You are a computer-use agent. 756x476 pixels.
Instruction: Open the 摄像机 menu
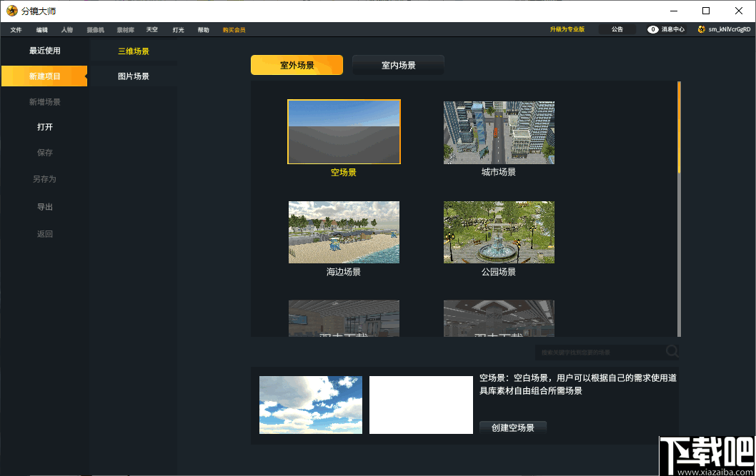click(96, 30)
